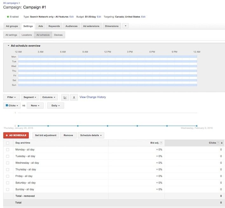This screenshot has height=208, width=225.
Task: Switch to the Dimensions tab
Action: pyautogui.click(x=112, y=26)
